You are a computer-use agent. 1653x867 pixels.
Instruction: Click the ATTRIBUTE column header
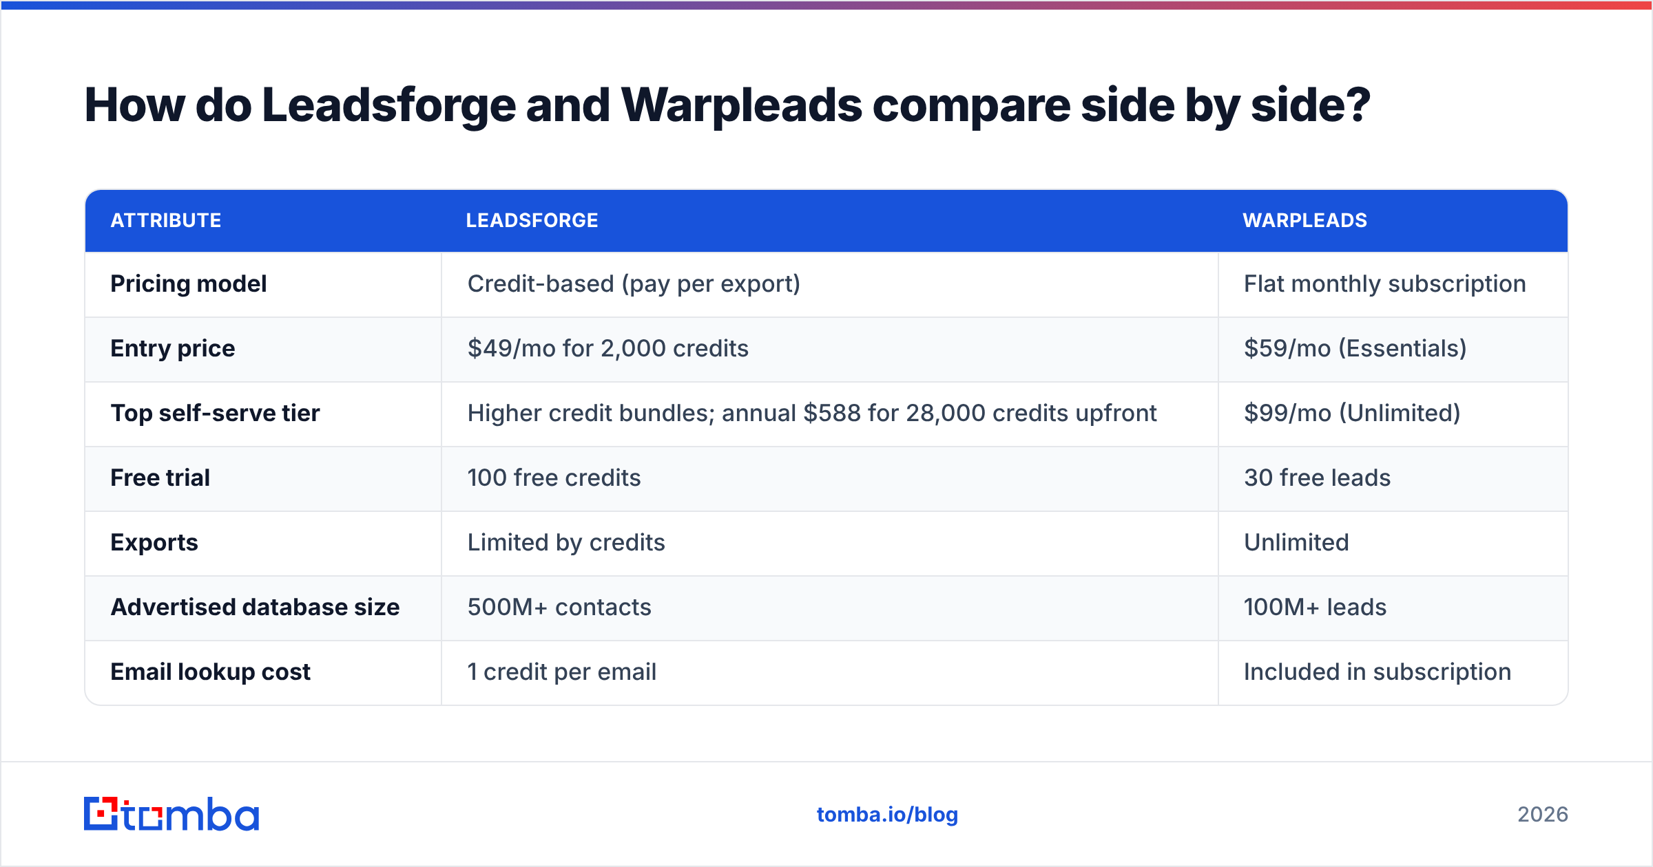pos(166,220)
